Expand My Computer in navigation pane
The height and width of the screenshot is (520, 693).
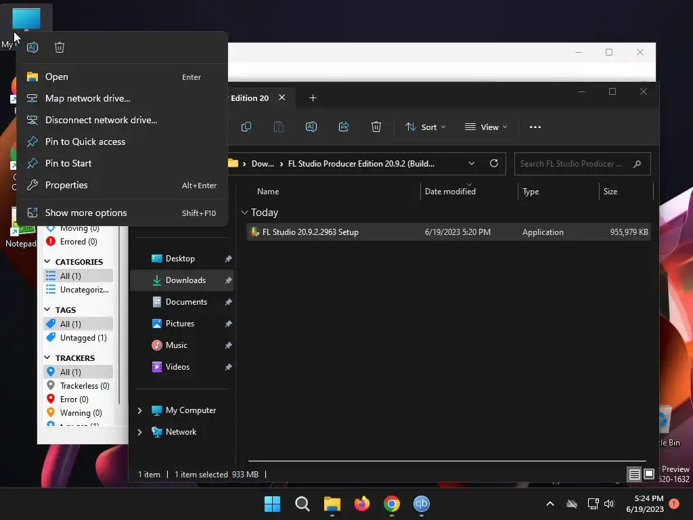coord(139,411)
